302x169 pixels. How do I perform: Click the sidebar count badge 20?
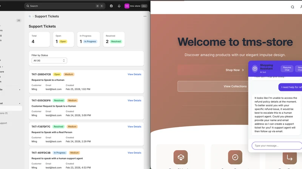pos(18,21)
